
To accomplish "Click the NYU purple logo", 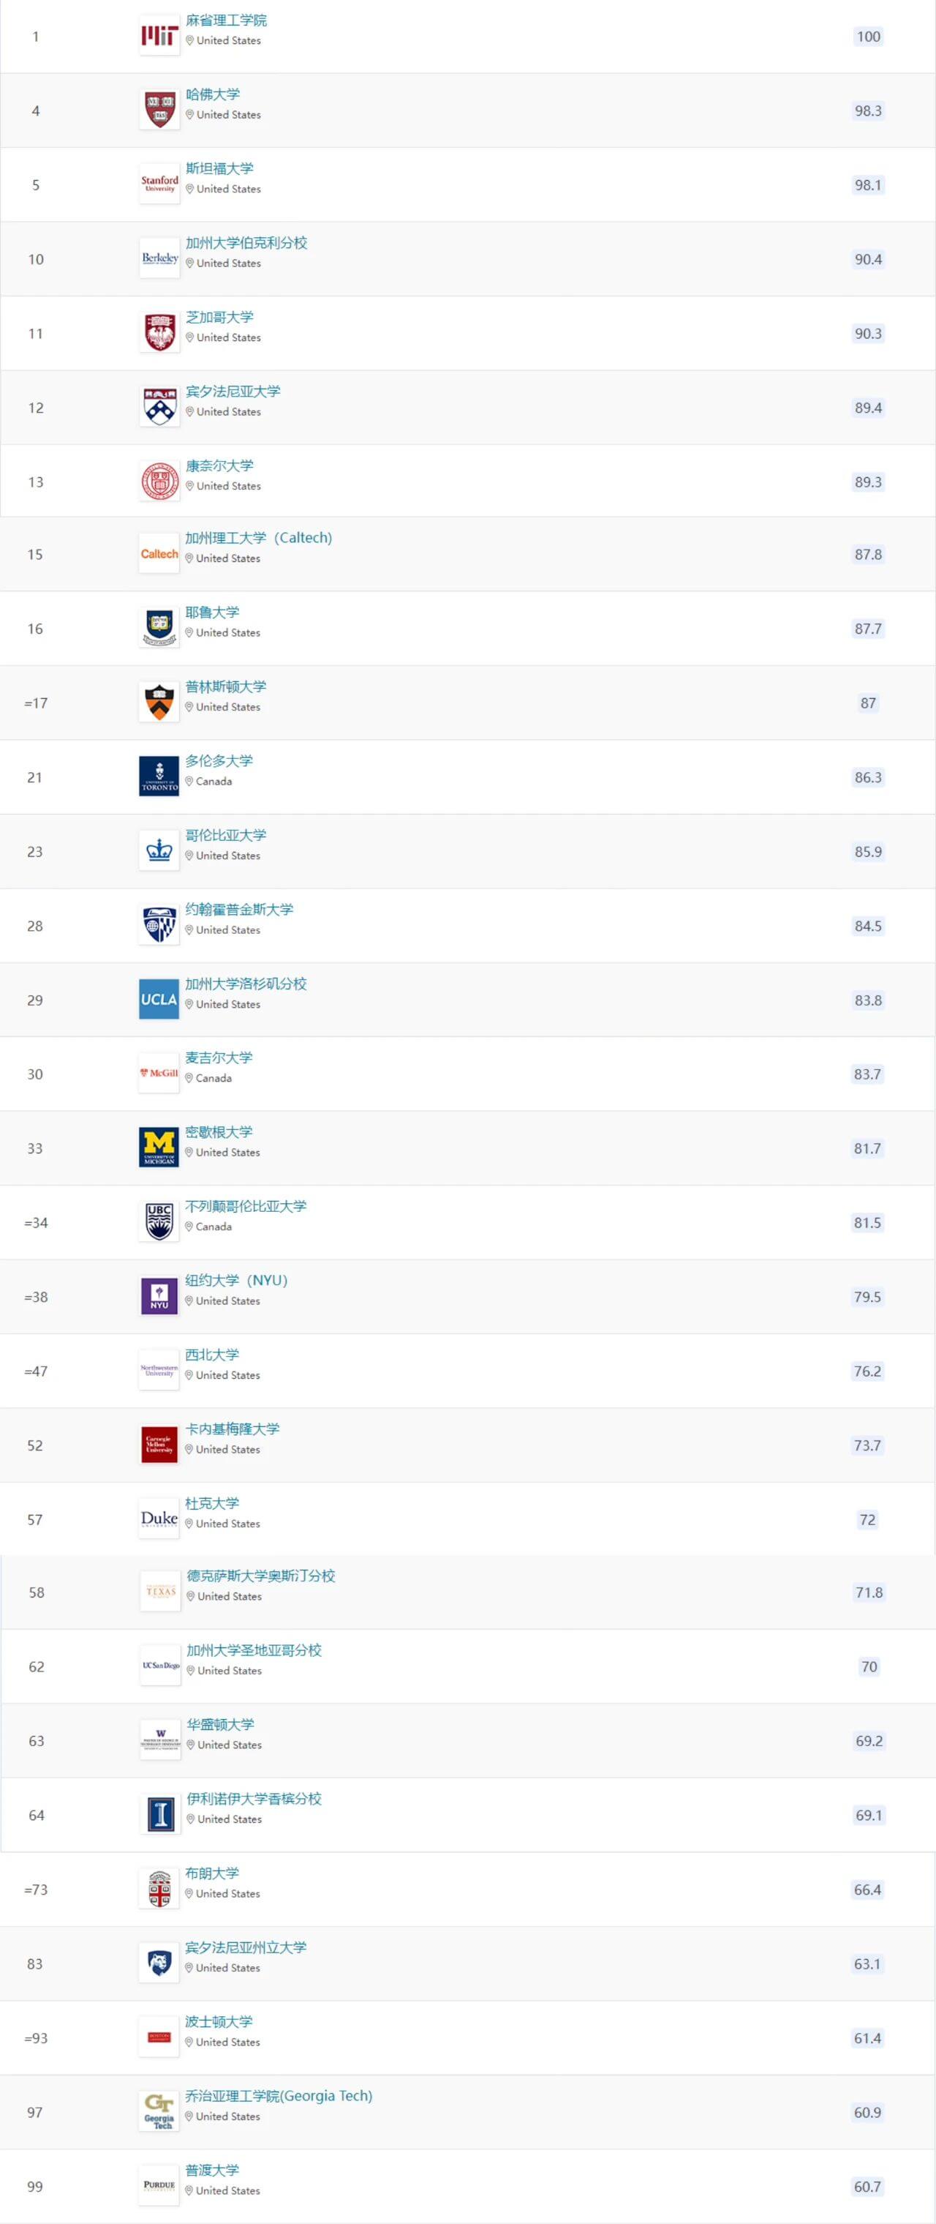I will point(159,1297).
